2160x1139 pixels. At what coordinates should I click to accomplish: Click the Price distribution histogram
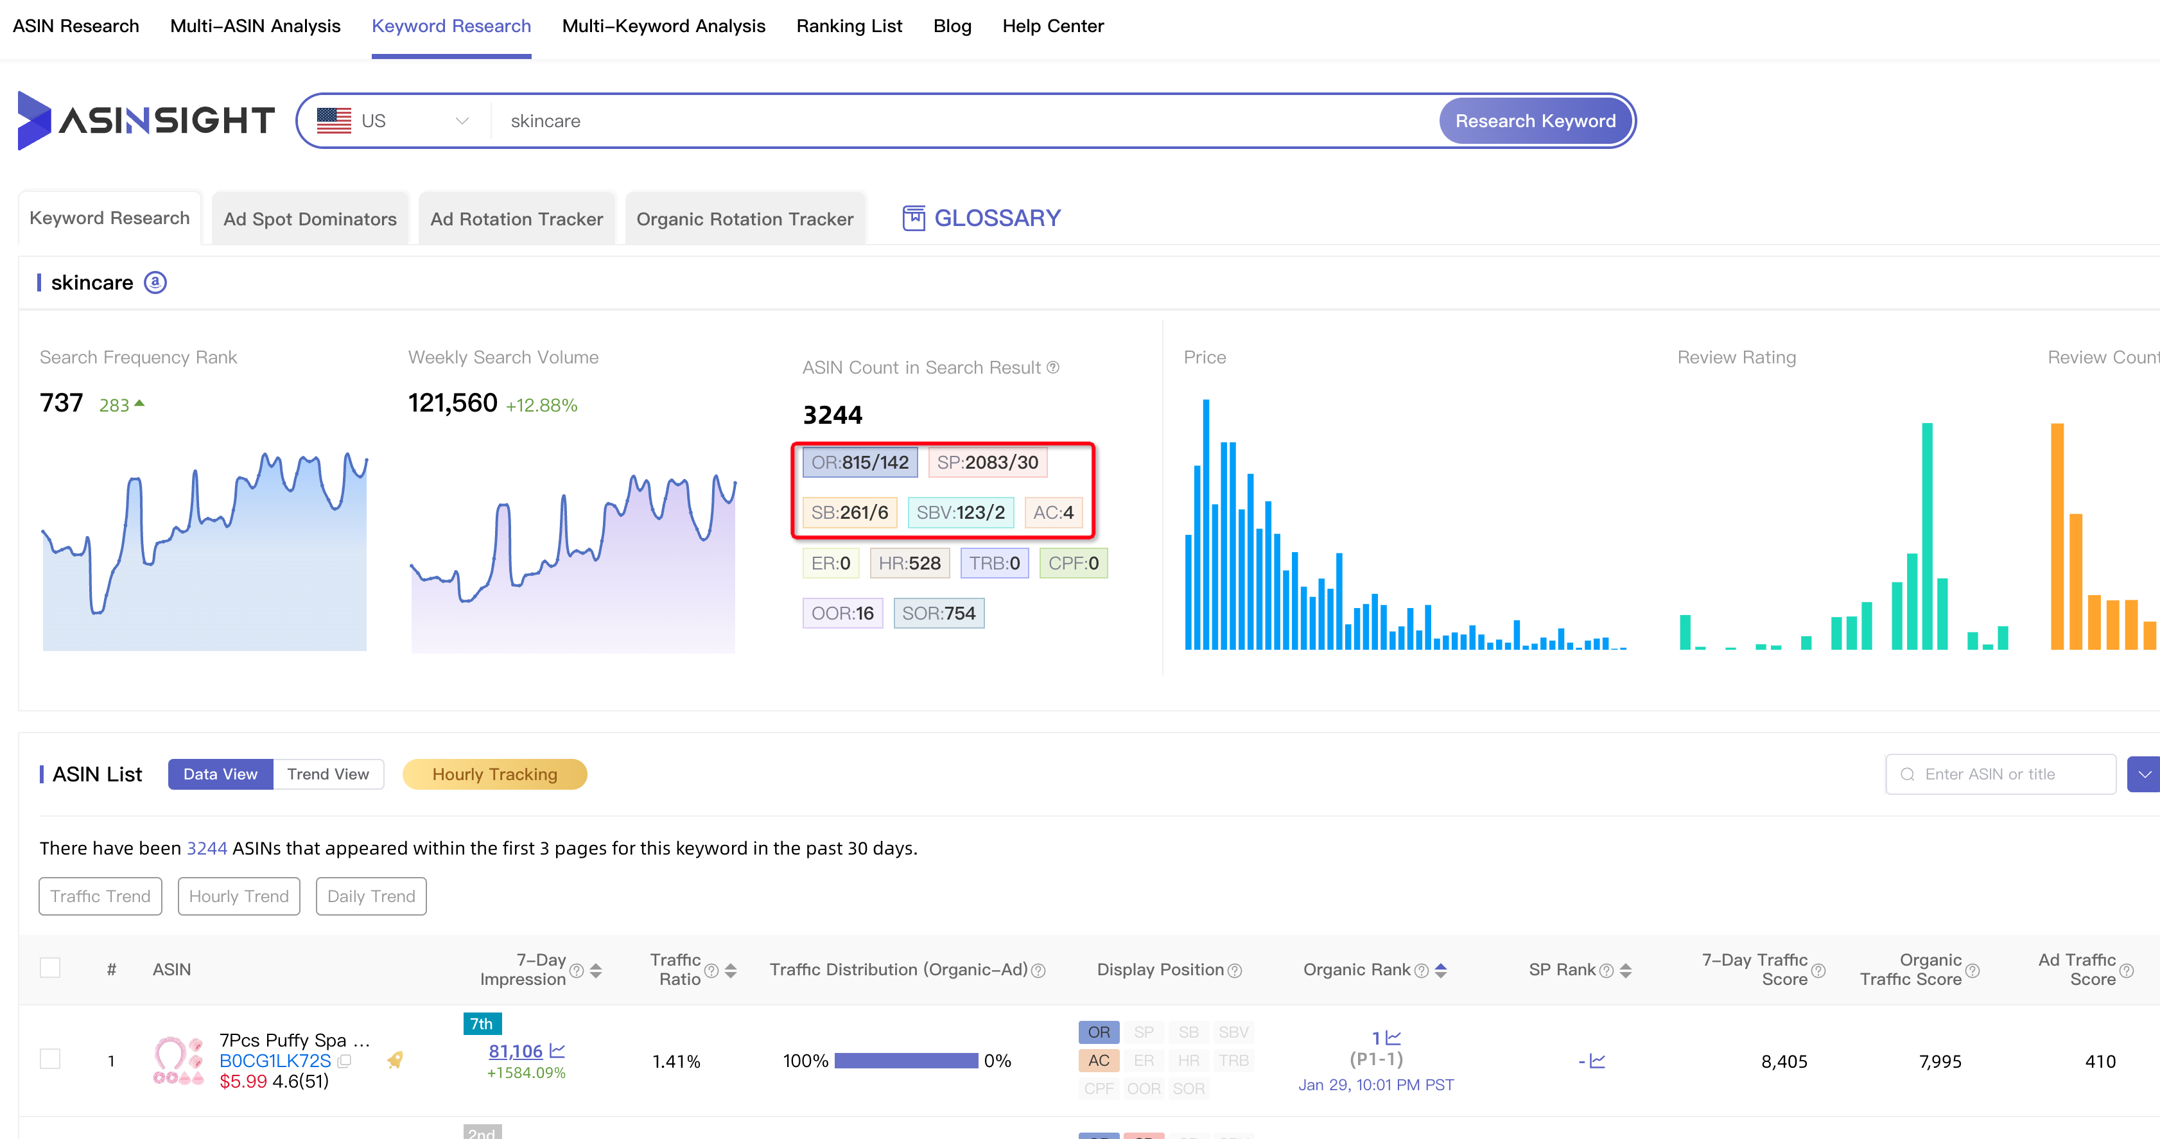pyautogui.click(x=1406, y=524)
